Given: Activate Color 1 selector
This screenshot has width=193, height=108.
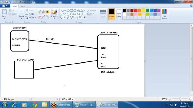Looking at the screenshot, I should (x=112, y=14).
